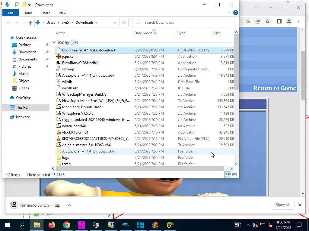Open the address bar history dropdown
Screen dimensions: 309x231
click(115, 23)
